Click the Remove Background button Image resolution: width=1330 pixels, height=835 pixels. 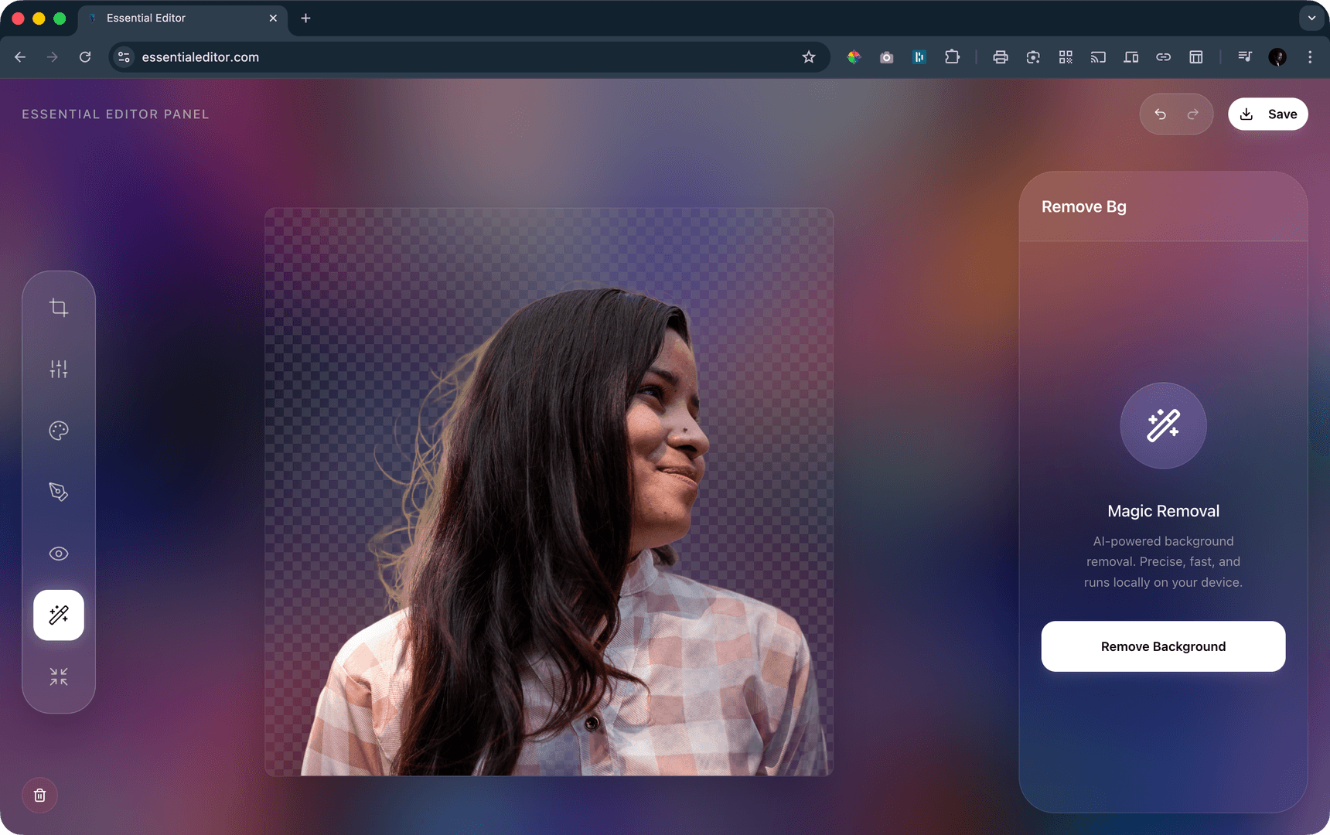click(x=1162, y=646)
